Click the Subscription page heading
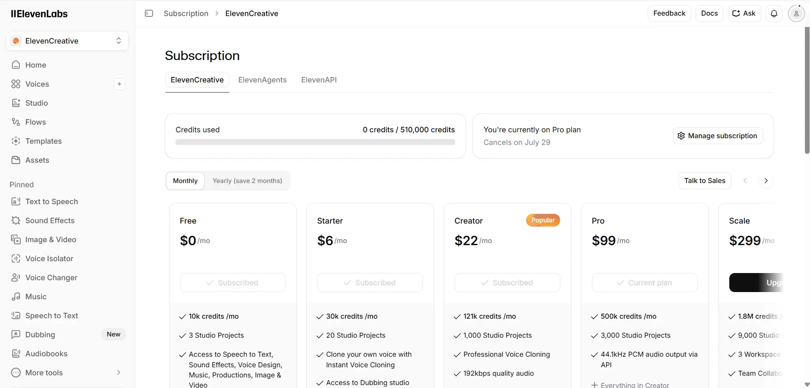 pyautogui.click(x=202, y=55)
